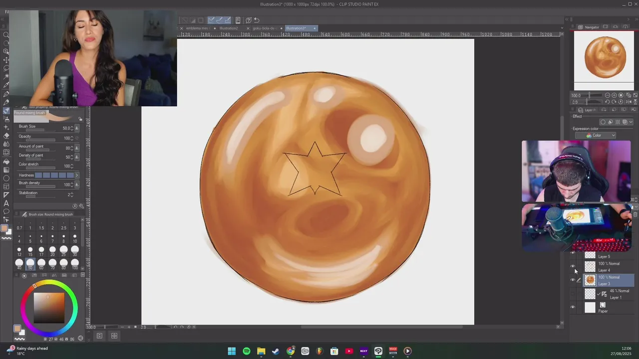Click Brush Size stepper arrows
The image size is (639, 359).
coord(72,128)
